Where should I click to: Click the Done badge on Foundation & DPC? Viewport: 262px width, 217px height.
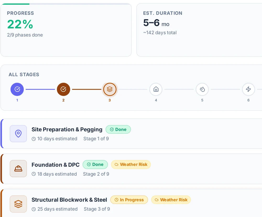[x=95, y=164]
